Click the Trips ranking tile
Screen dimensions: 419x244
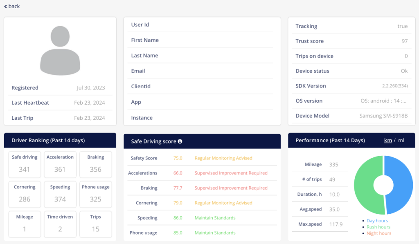[x=96, y=224]
